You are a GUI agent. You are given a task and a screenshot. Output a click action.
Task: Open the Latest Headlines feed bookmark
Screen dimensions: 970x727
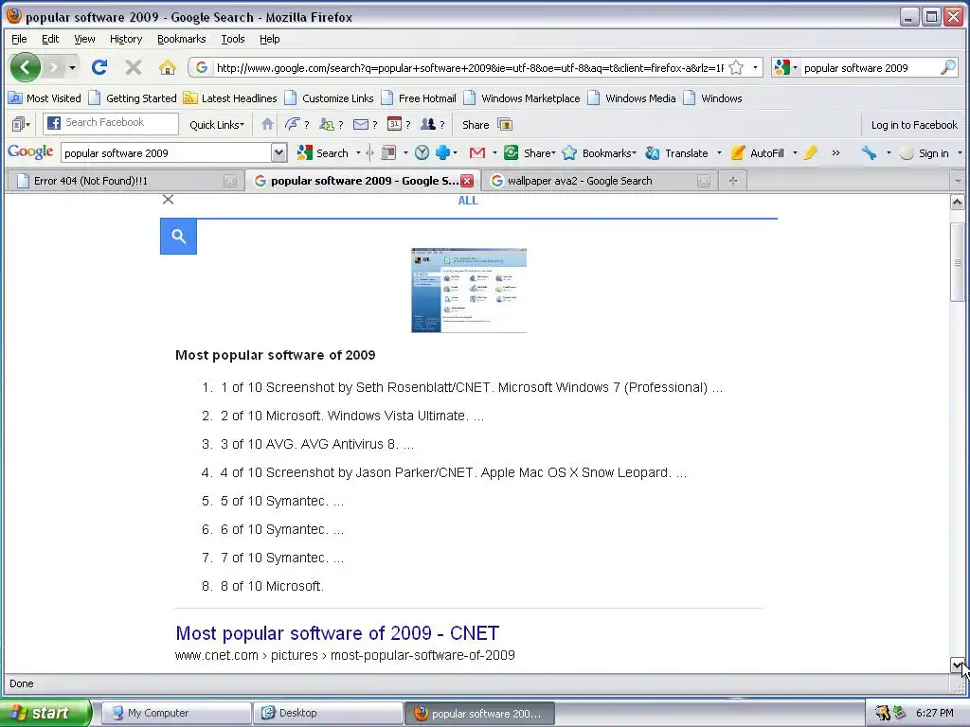230,98
